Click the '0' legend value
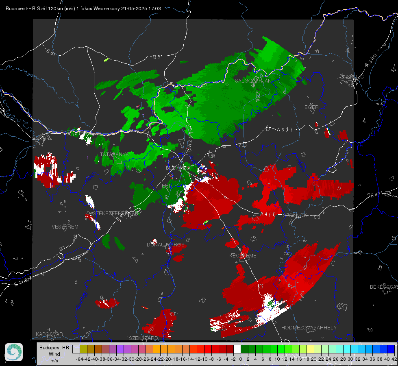398x366 pixels. click(x=241, y=359)
